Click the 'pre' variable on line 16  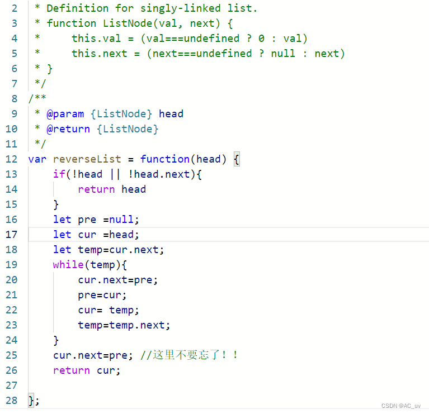pos(87,220)
